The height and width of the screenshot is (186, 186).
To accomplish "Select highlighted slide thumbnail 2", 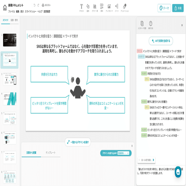I will (x=10, y=60).
